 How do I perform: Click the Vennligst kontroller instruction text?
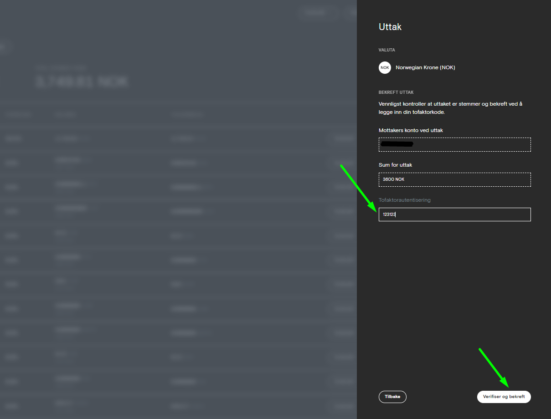tap(450, 108)
